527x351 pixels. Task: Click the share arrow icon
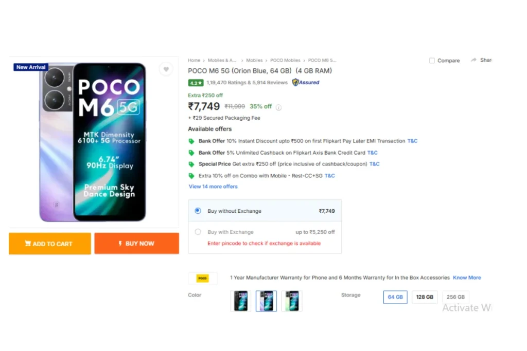[x=473, y=60]
